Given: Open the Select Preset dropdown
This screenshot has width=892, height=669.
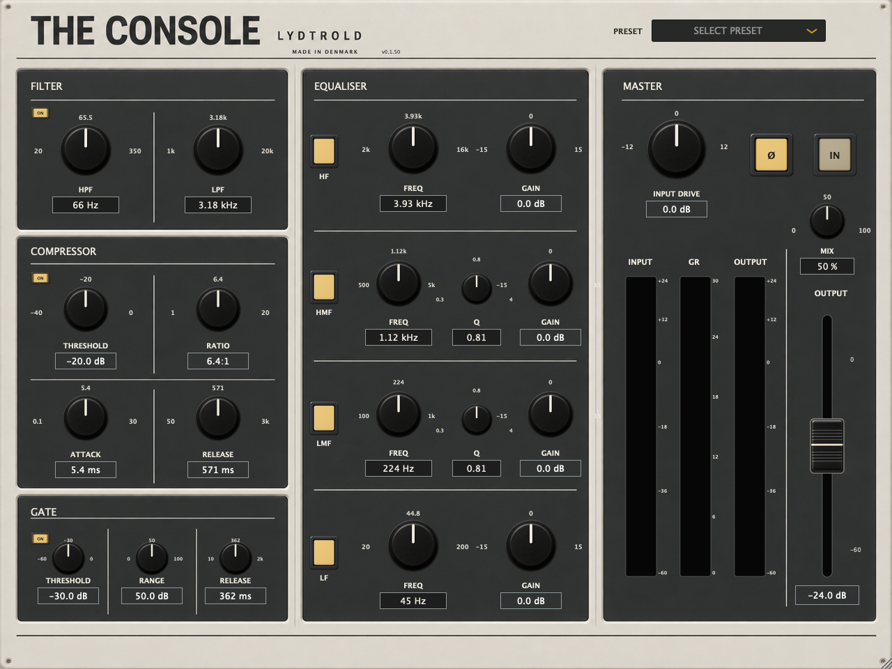Looking at the screenshot, I should pyautogui.click(x=739, y=31).
